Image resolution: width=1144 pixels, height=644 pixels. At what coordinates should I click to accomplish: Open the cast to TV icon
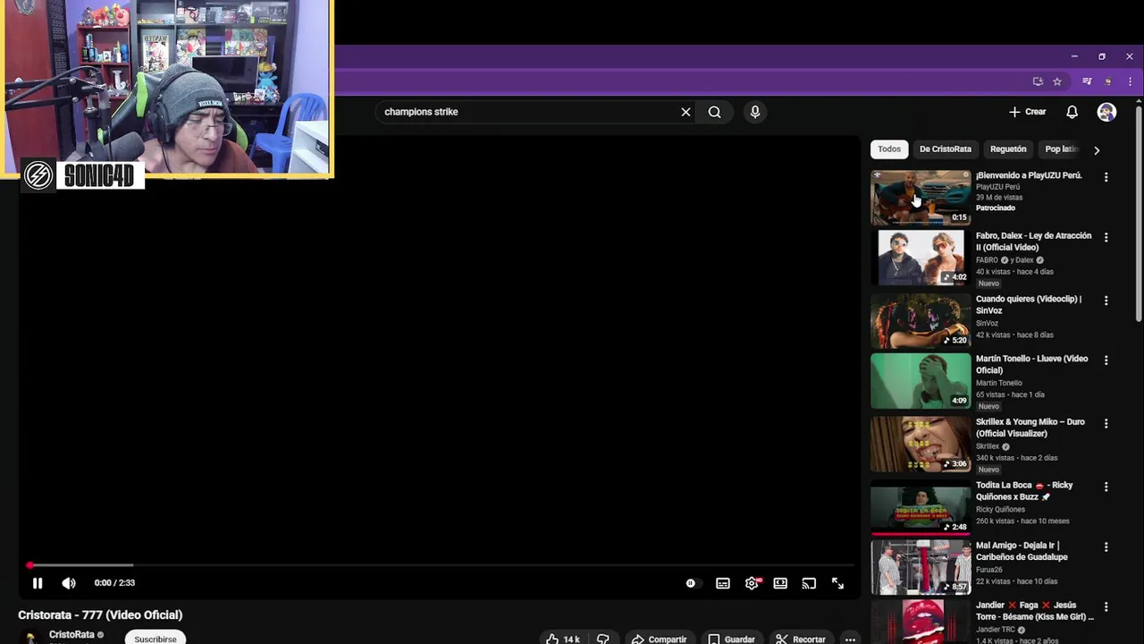pyautogui.click(x=809, y=583)
